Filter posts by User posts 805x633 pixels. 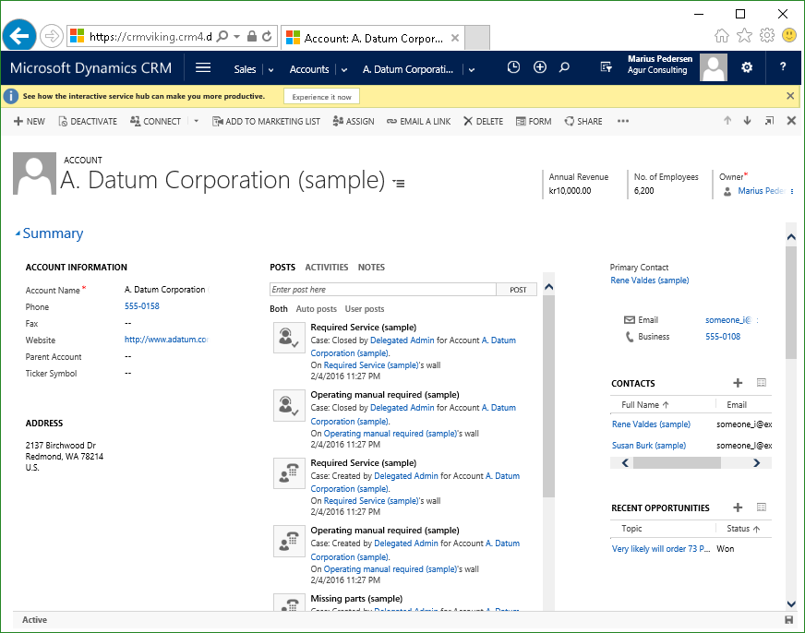(365, 309)
